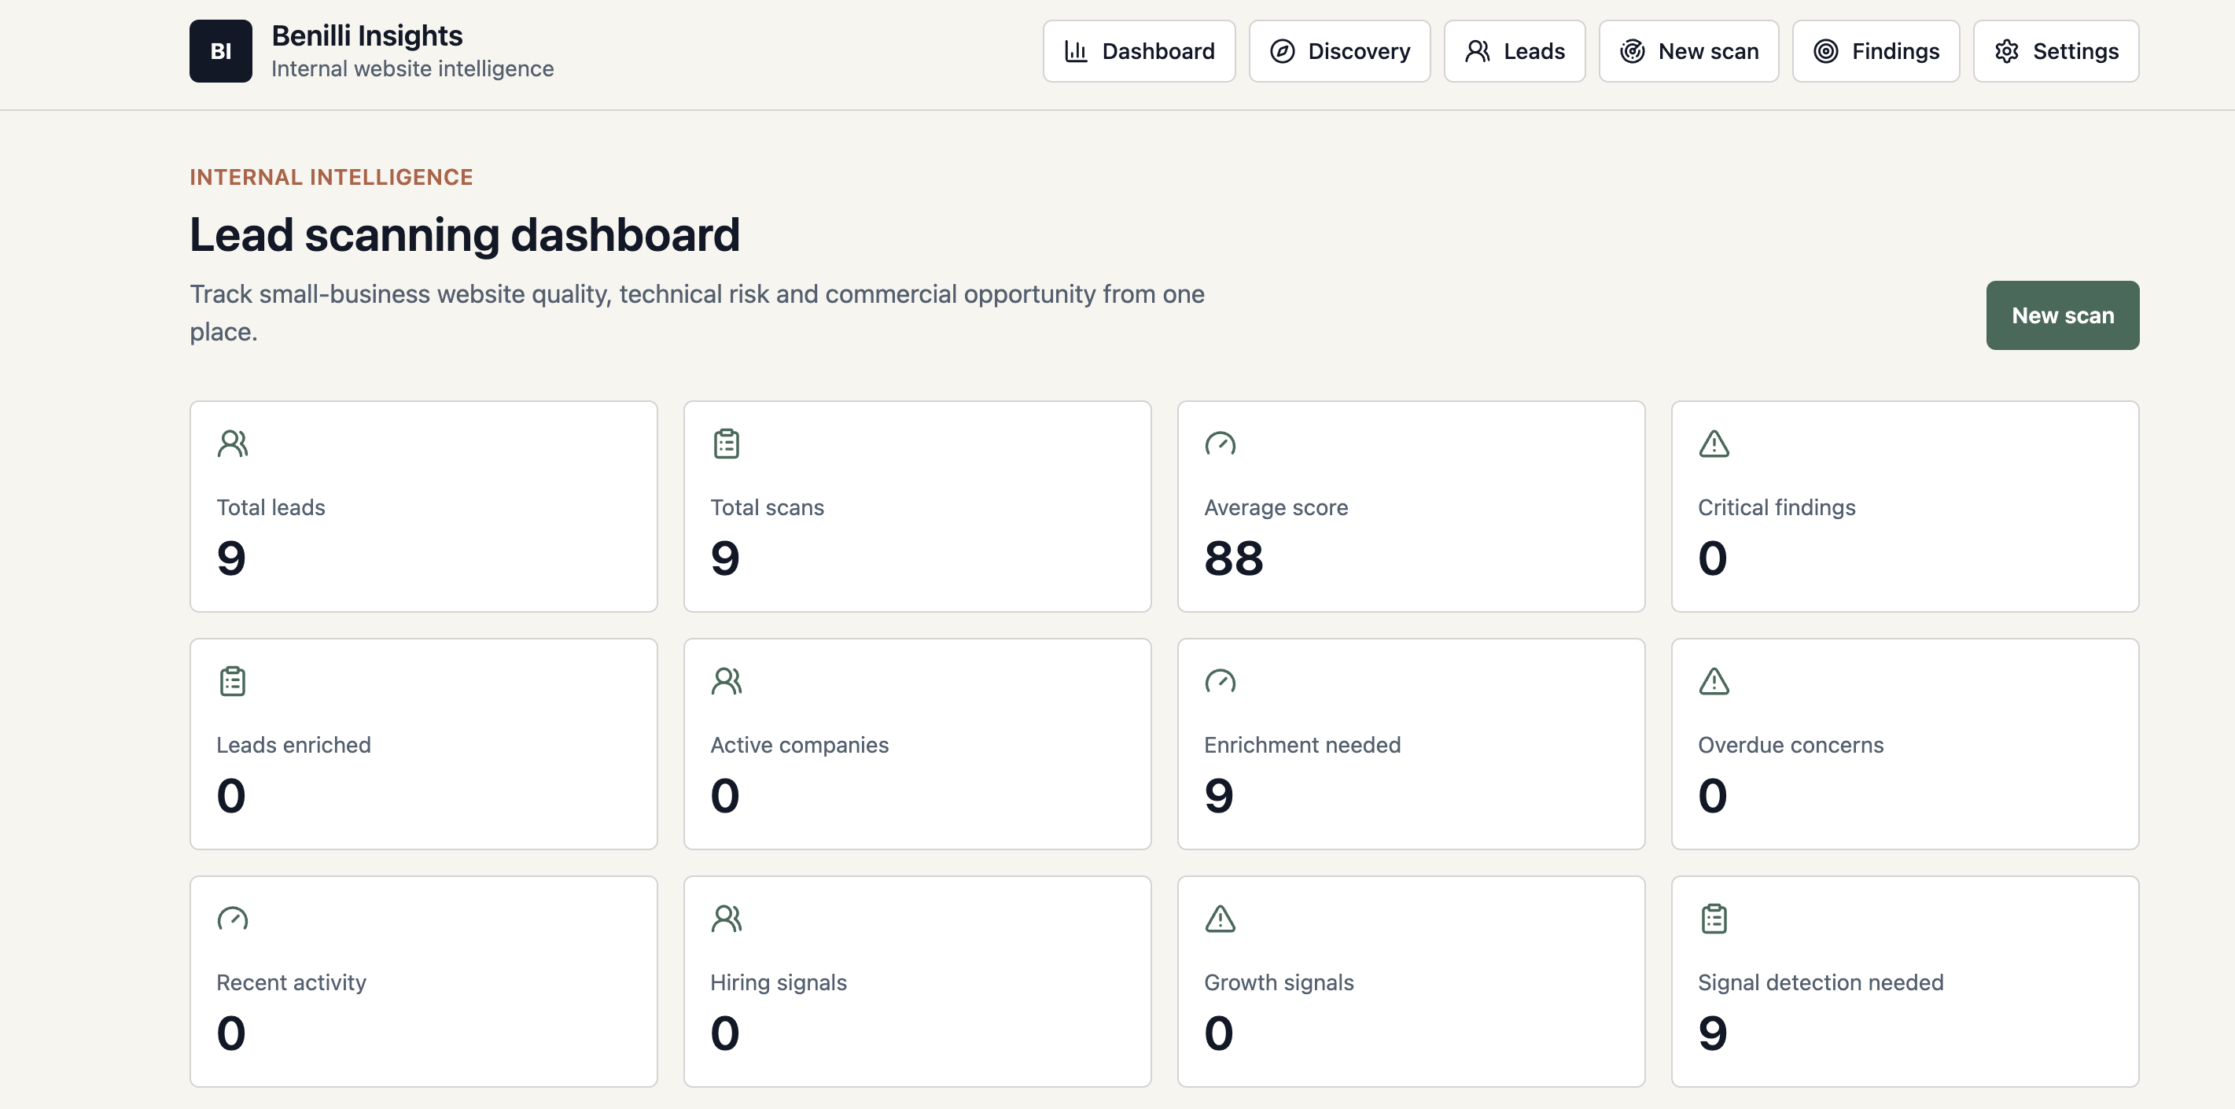The image size is (2235, 1109).
Task: Click the Recent activity label
Action: (x=291, y=982)
